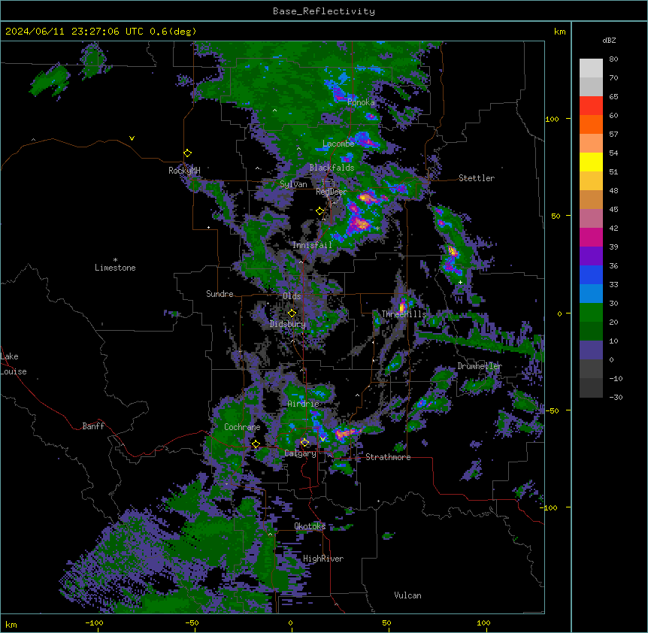Click the Calgary label
The height and width of the screenshot is (633, 648).
[301, 453]
